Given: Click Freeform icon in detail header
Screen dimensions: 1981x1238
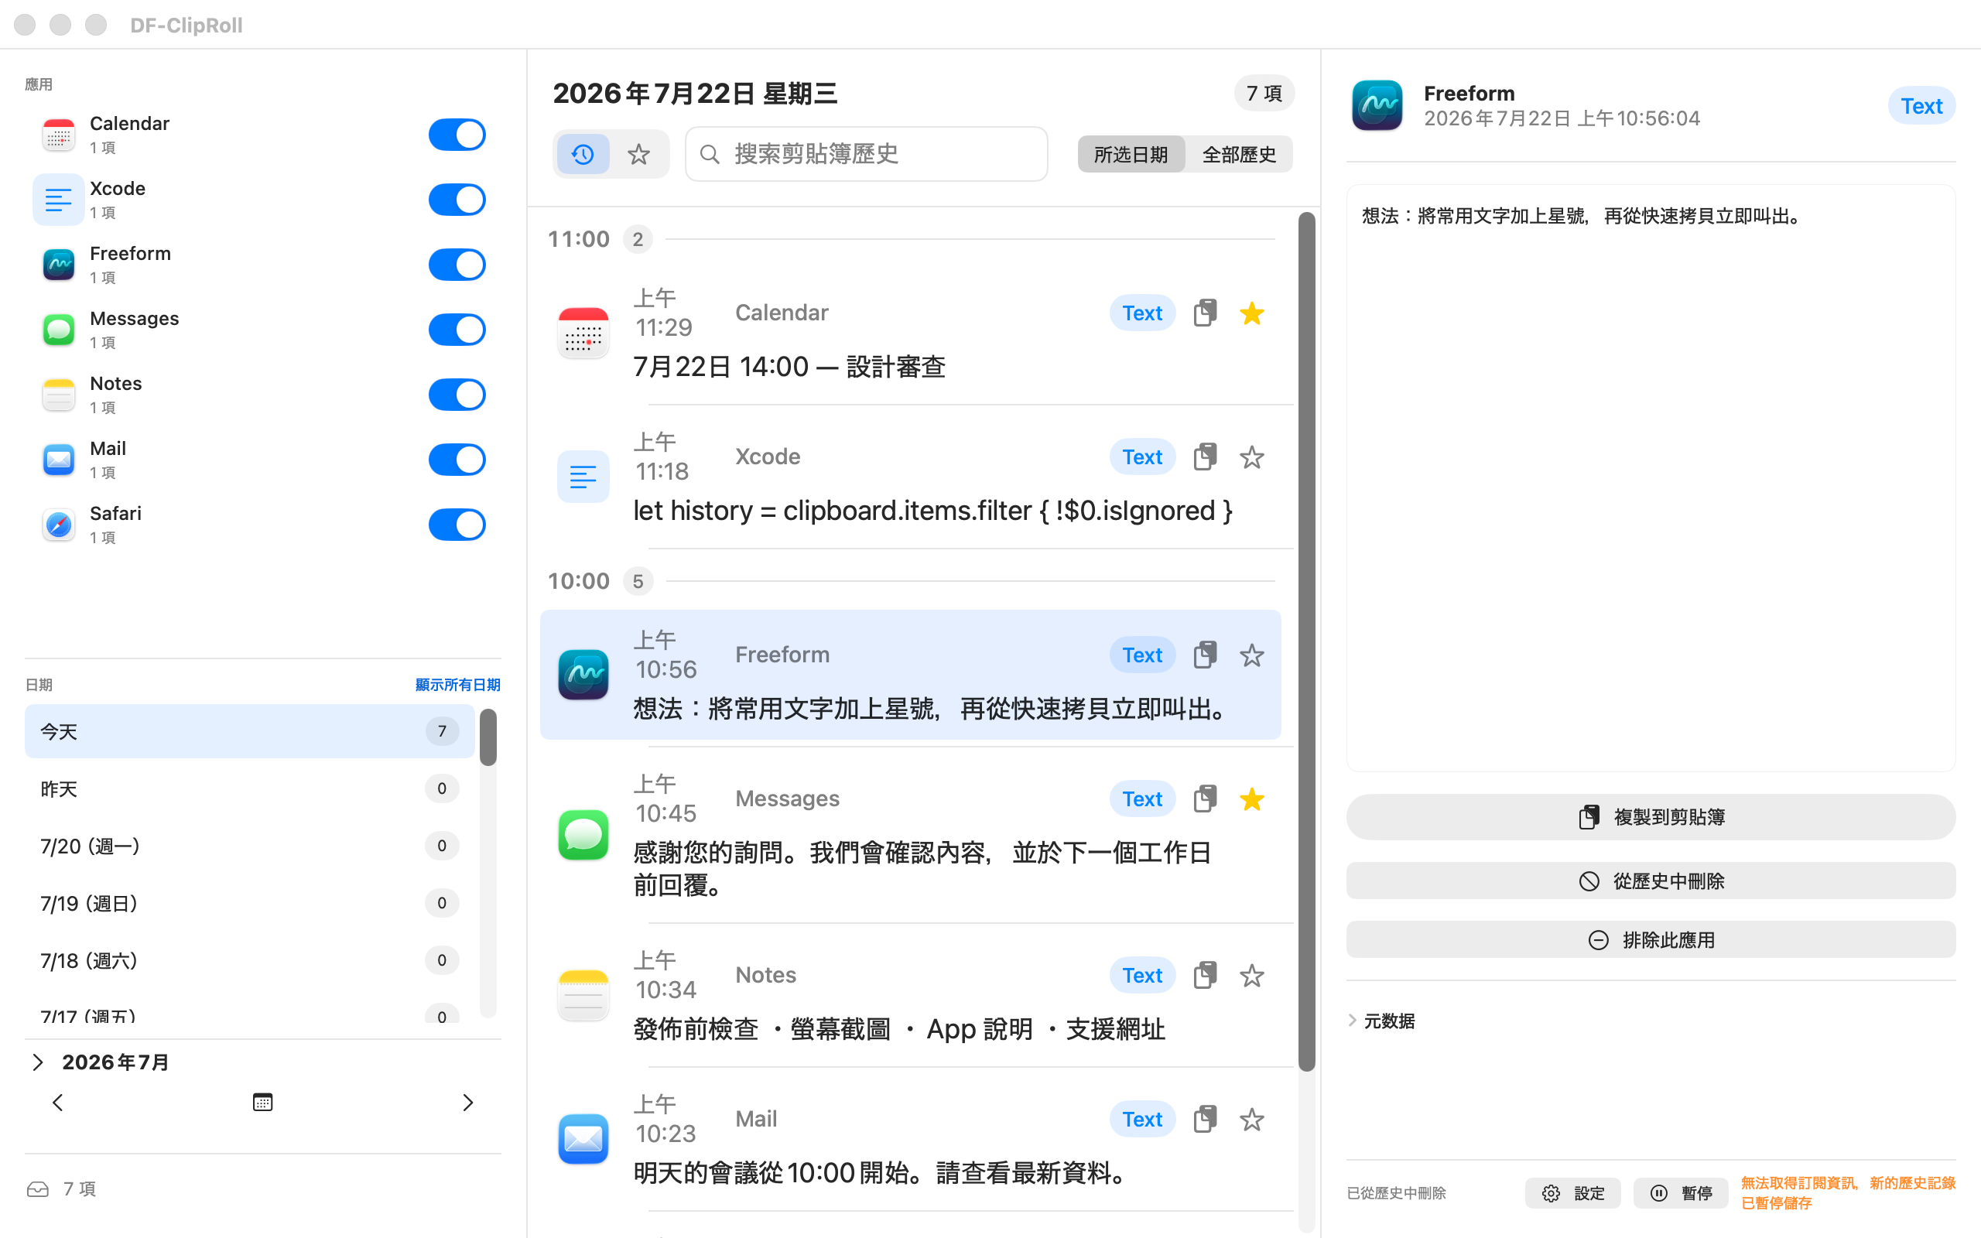Looking at the screenshot, I should [x=1377, y=106].
